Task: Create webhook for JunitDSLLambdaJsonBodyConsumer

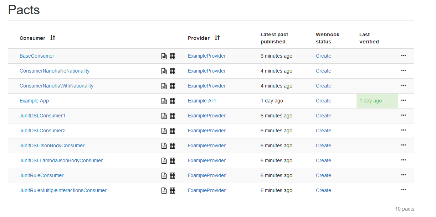Action: pos(323,160)
